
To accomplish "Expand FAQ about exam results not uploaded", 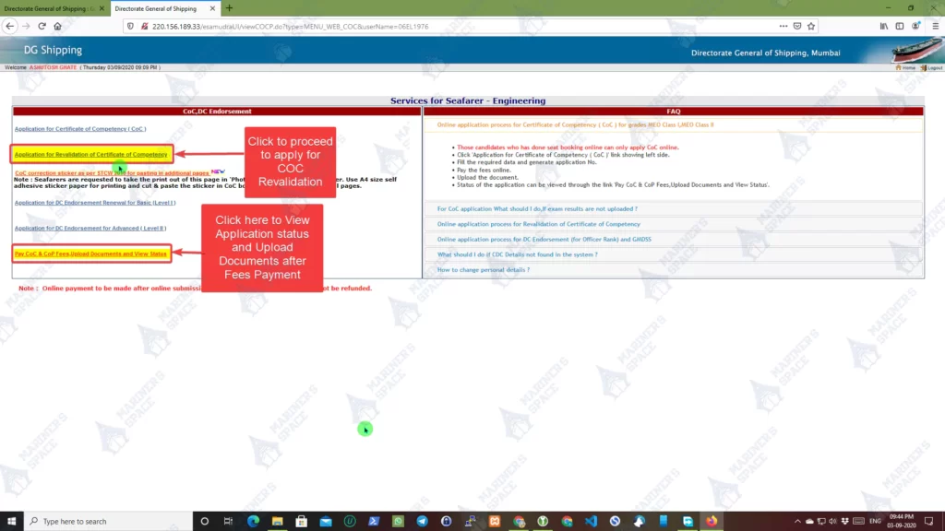I will 537,209.
